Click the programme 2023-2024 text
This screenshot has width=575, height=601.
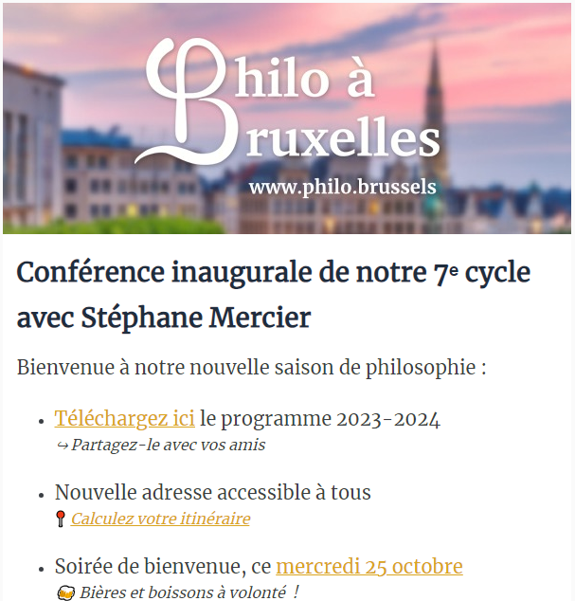320,419
